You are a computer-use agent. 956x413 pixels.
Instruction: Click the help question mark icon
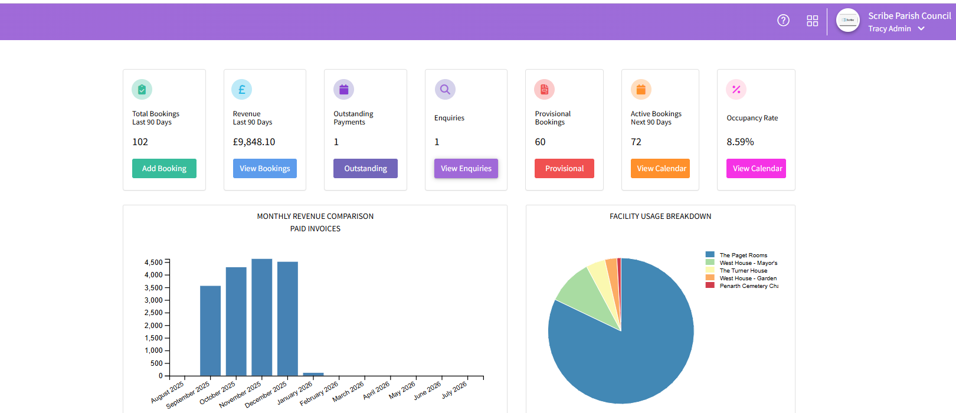(783, 21)
